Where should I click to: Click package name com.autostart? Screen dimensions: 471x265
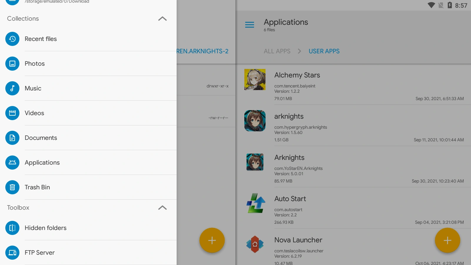click(x=288, y=210)
